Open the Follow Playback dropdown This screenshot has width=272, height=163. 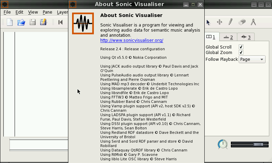[252, 59]
